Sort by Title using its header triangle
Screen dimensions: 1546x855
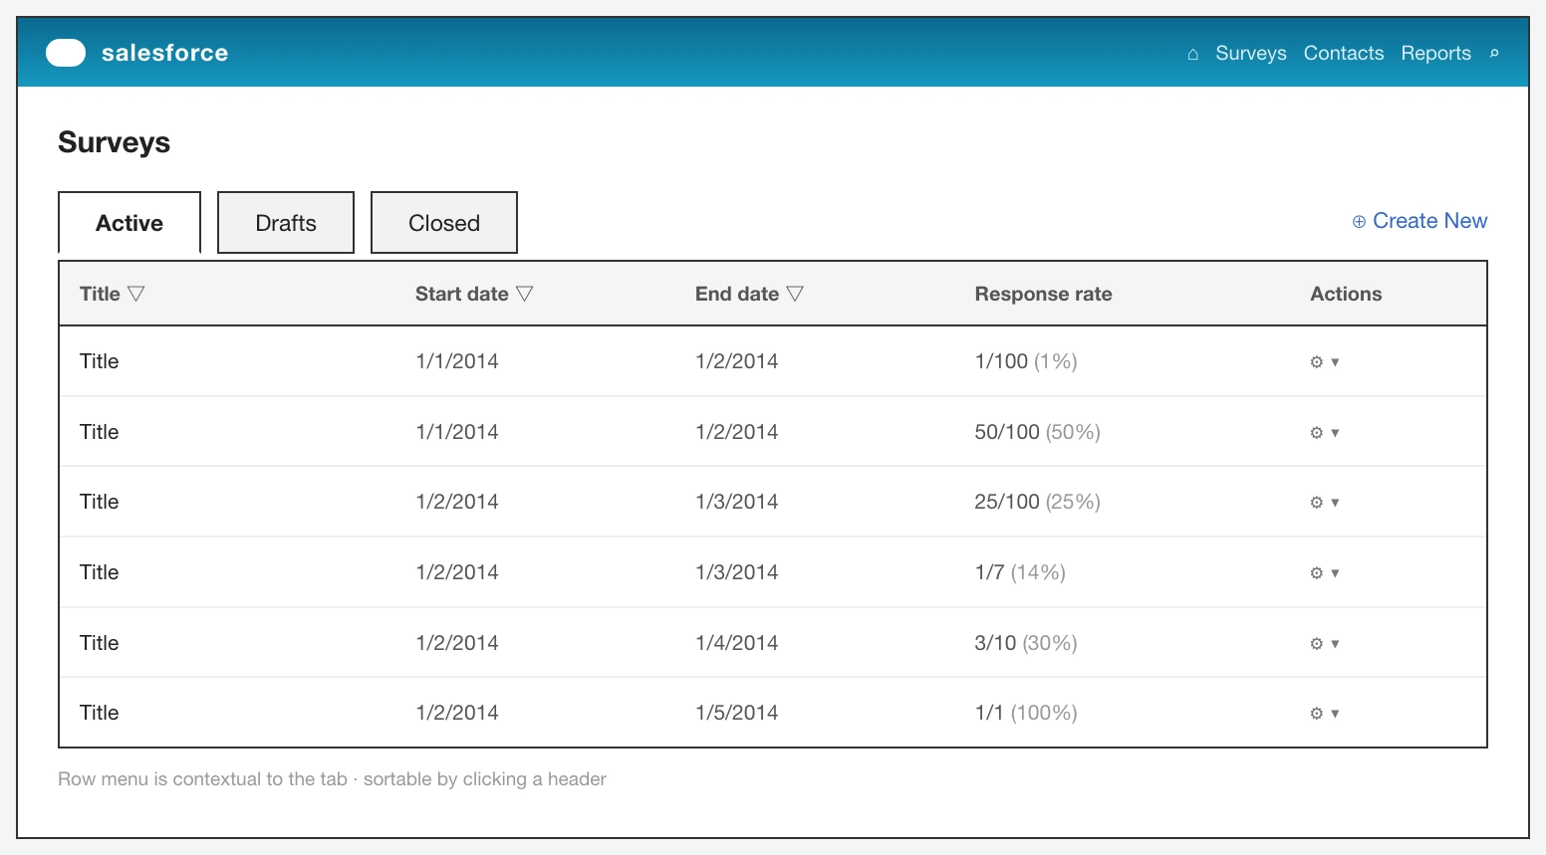click(x=136, y=294)
